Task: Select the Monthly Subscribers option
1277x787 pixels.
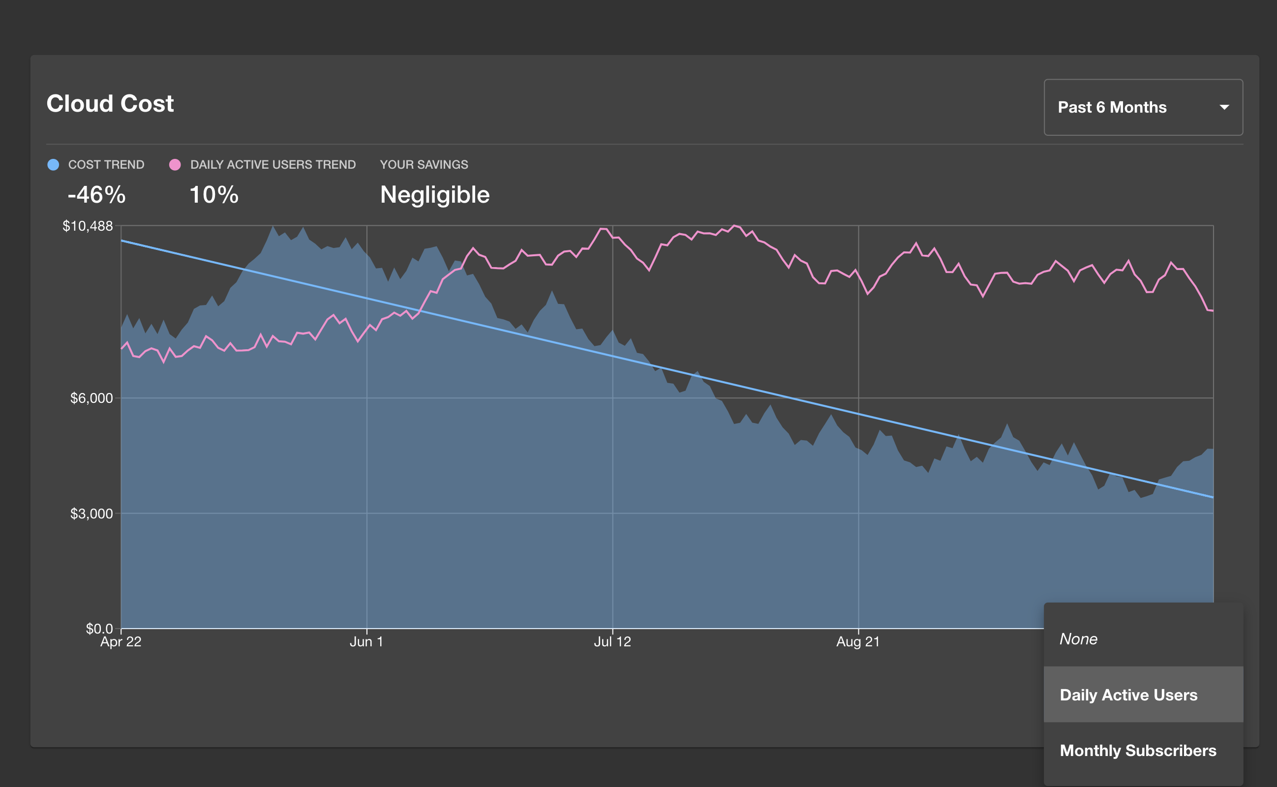Action: pos(1137,750)
